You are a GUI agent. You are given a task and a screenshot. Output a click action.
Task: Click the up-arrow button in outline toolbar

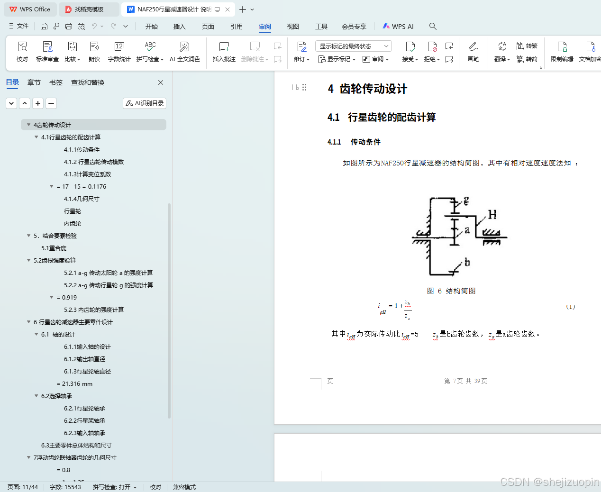25,103
